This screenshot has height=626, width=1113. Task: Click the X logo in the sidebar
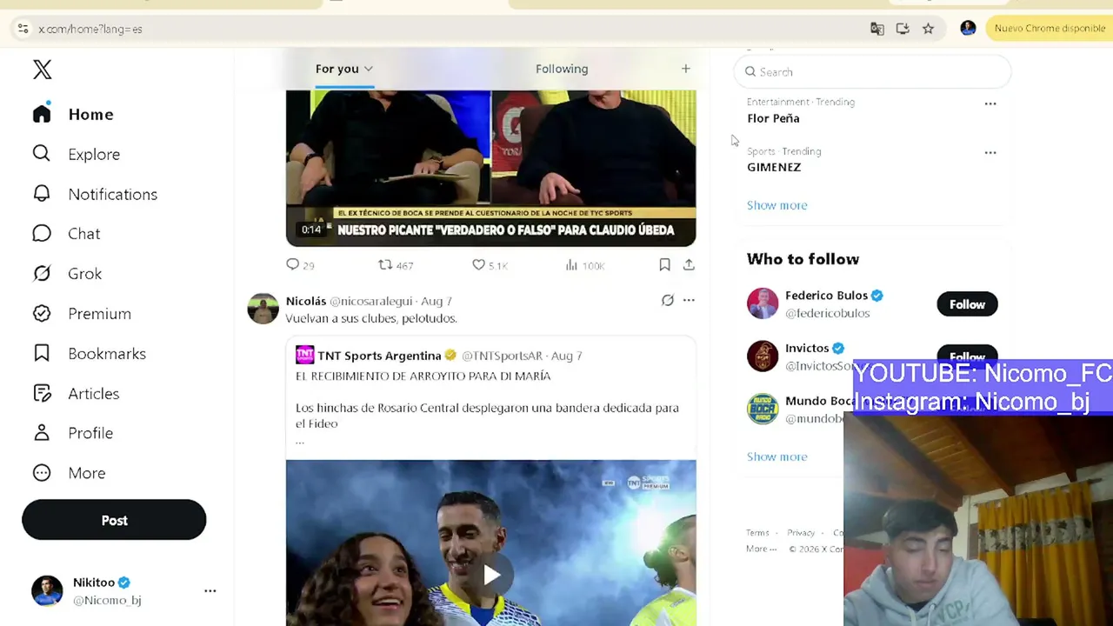click(x=42, y=70)
